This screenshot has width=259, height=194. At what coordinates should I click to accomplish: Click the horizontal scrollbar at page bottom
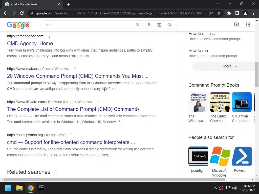(115, 180)
